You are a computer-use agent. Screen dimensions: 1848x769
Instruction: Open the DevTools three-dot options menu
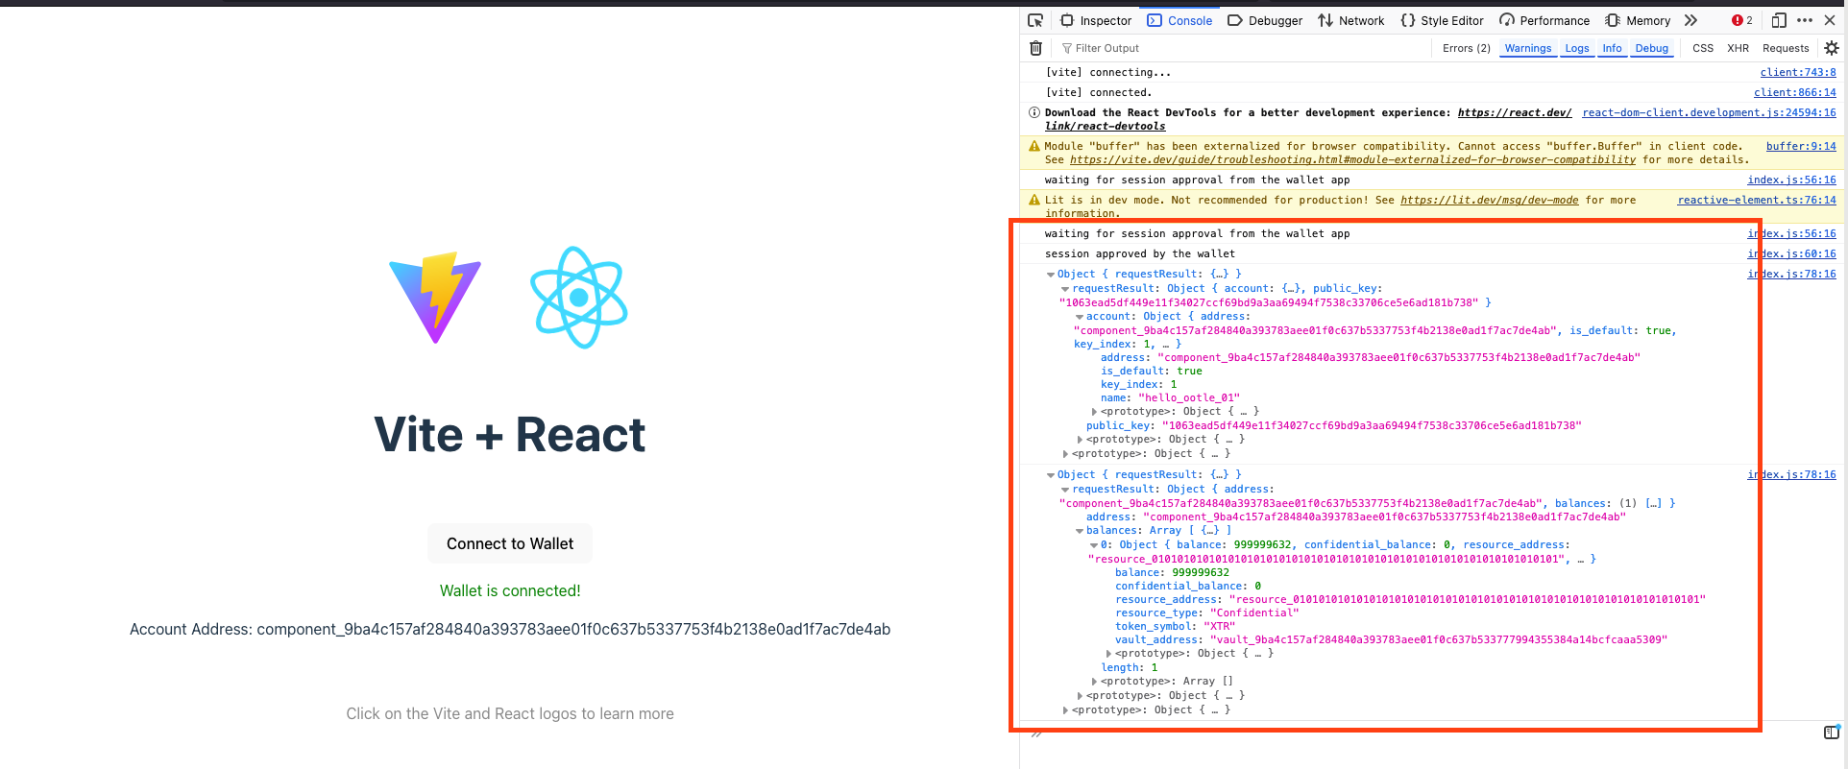tap(1805, 20)
